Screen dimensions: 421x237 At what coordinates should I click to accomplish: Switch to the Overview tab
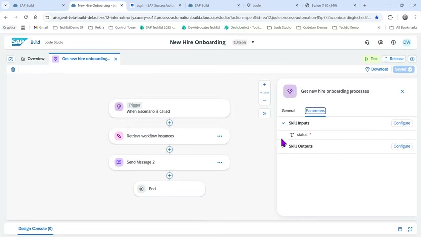pyautogui.click(x=33, y=59)
